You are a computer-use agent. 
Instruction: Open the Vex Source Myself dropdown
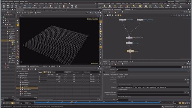121,77
